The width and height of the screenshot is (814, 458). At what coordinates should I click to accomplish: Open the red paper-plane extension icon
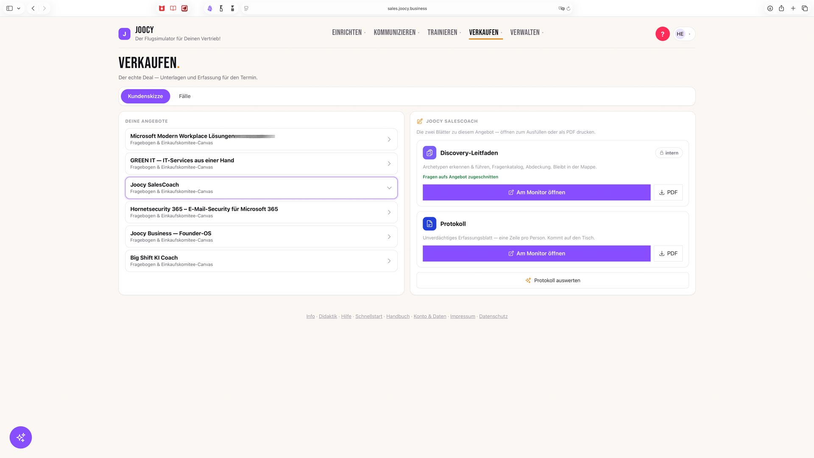coord(184,8)
